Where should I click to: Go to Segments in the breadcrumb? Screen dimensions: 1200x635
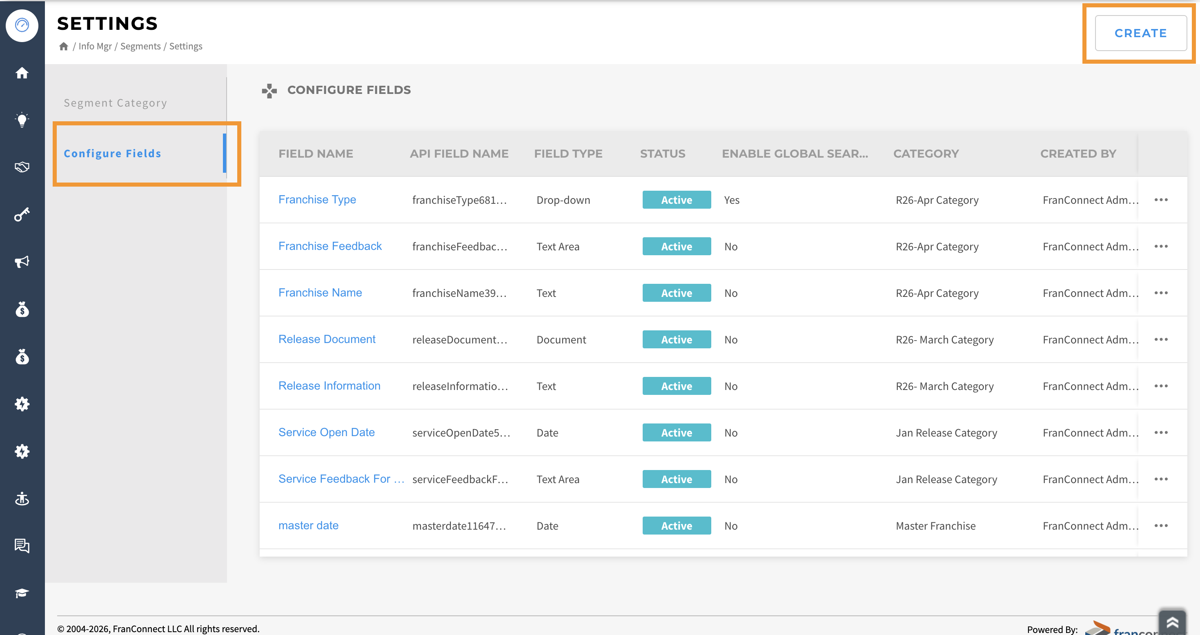[140, 46]
